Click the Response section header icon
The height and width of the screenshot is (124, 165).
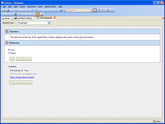(7, 43)
